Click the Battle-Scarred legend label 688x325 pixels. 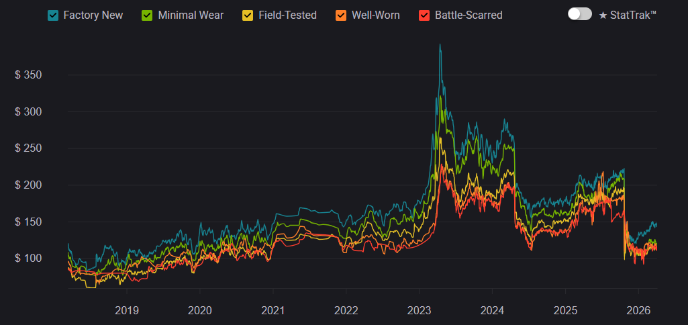coord(469,15)
